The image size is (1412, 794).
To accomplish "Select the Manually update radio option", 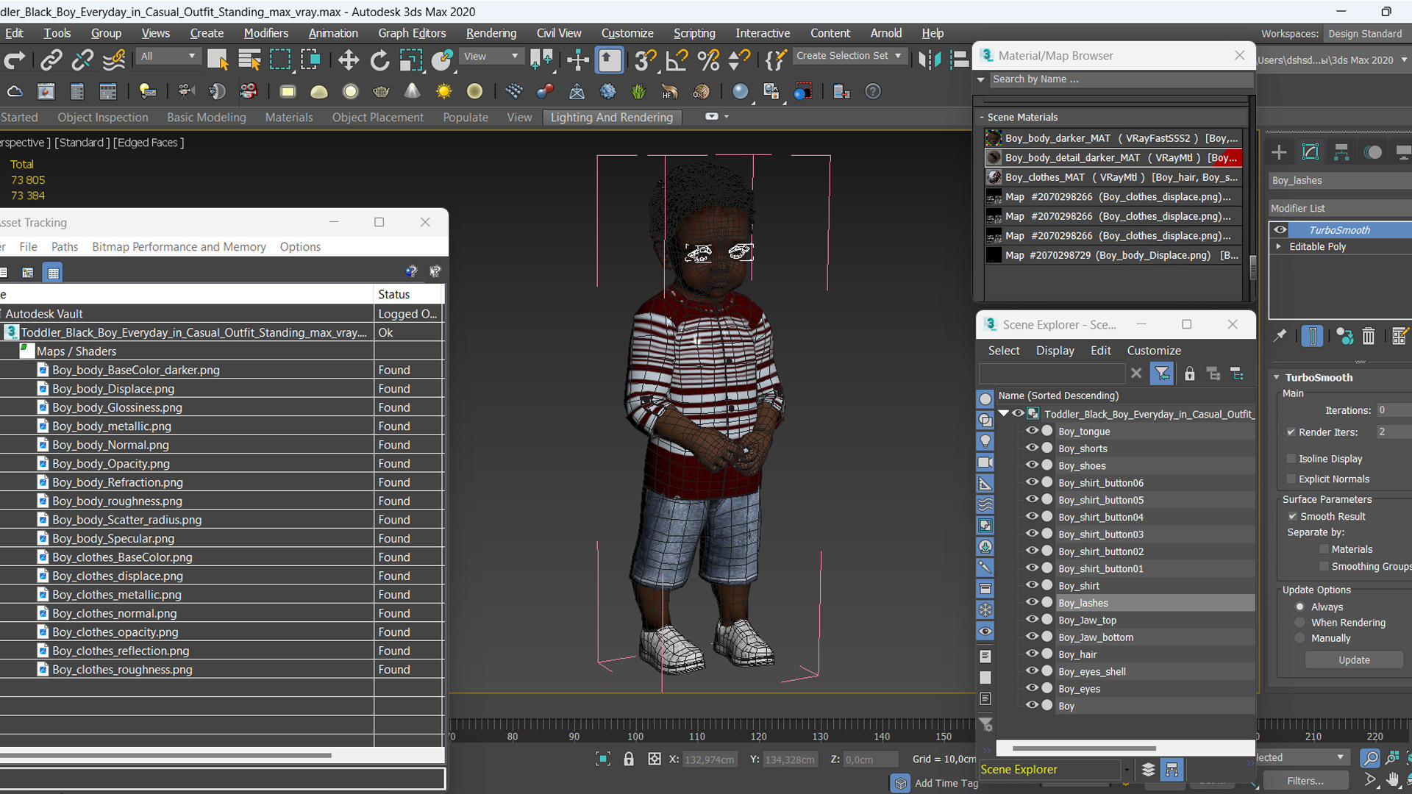I will (x=1300, y=638).
